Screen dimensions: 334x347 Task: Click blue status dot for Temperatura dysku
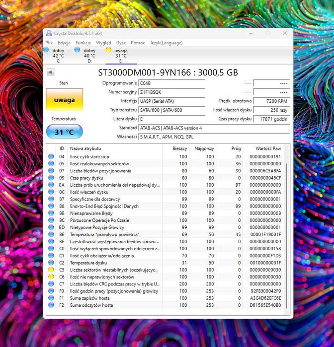pos(51,263)
